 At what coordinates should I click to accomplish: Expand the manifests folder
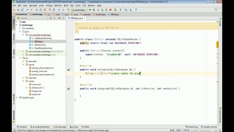[x=20, y=28]
